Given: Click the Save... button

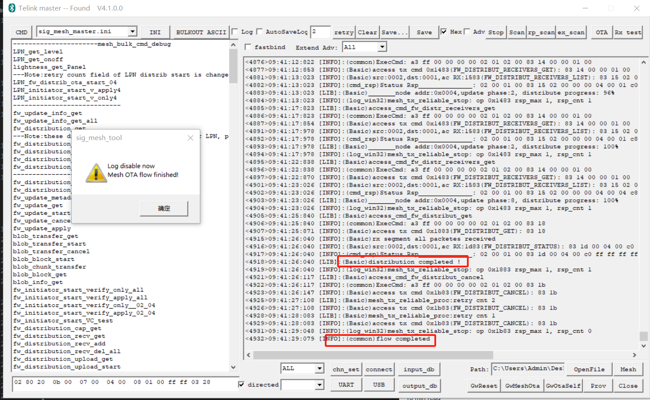Looking at the screenshot, I should 395,32.
